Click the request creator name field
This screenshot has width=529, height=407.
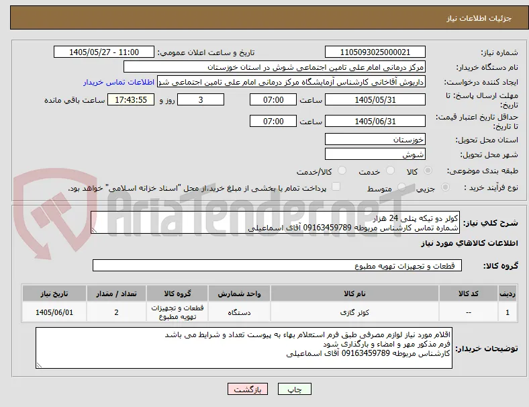click(x=291, y=82)
